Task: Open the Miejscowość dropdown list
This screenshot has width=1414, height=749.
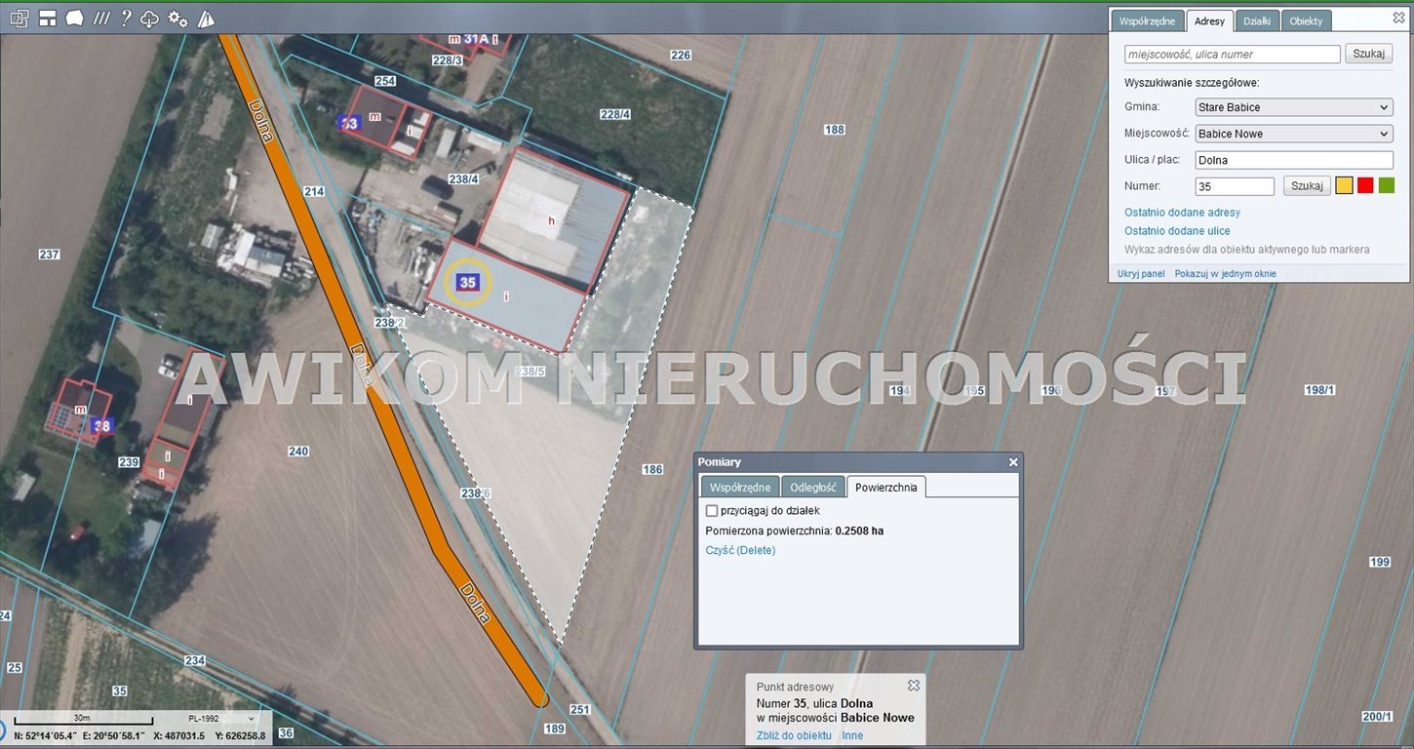Action: point(1293,134)
